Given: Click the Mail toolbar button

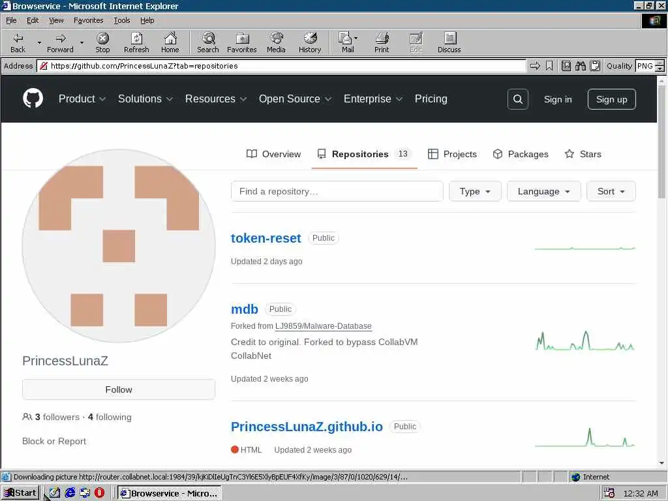Looking at the screenshot, I should click(x=347, y=42).
